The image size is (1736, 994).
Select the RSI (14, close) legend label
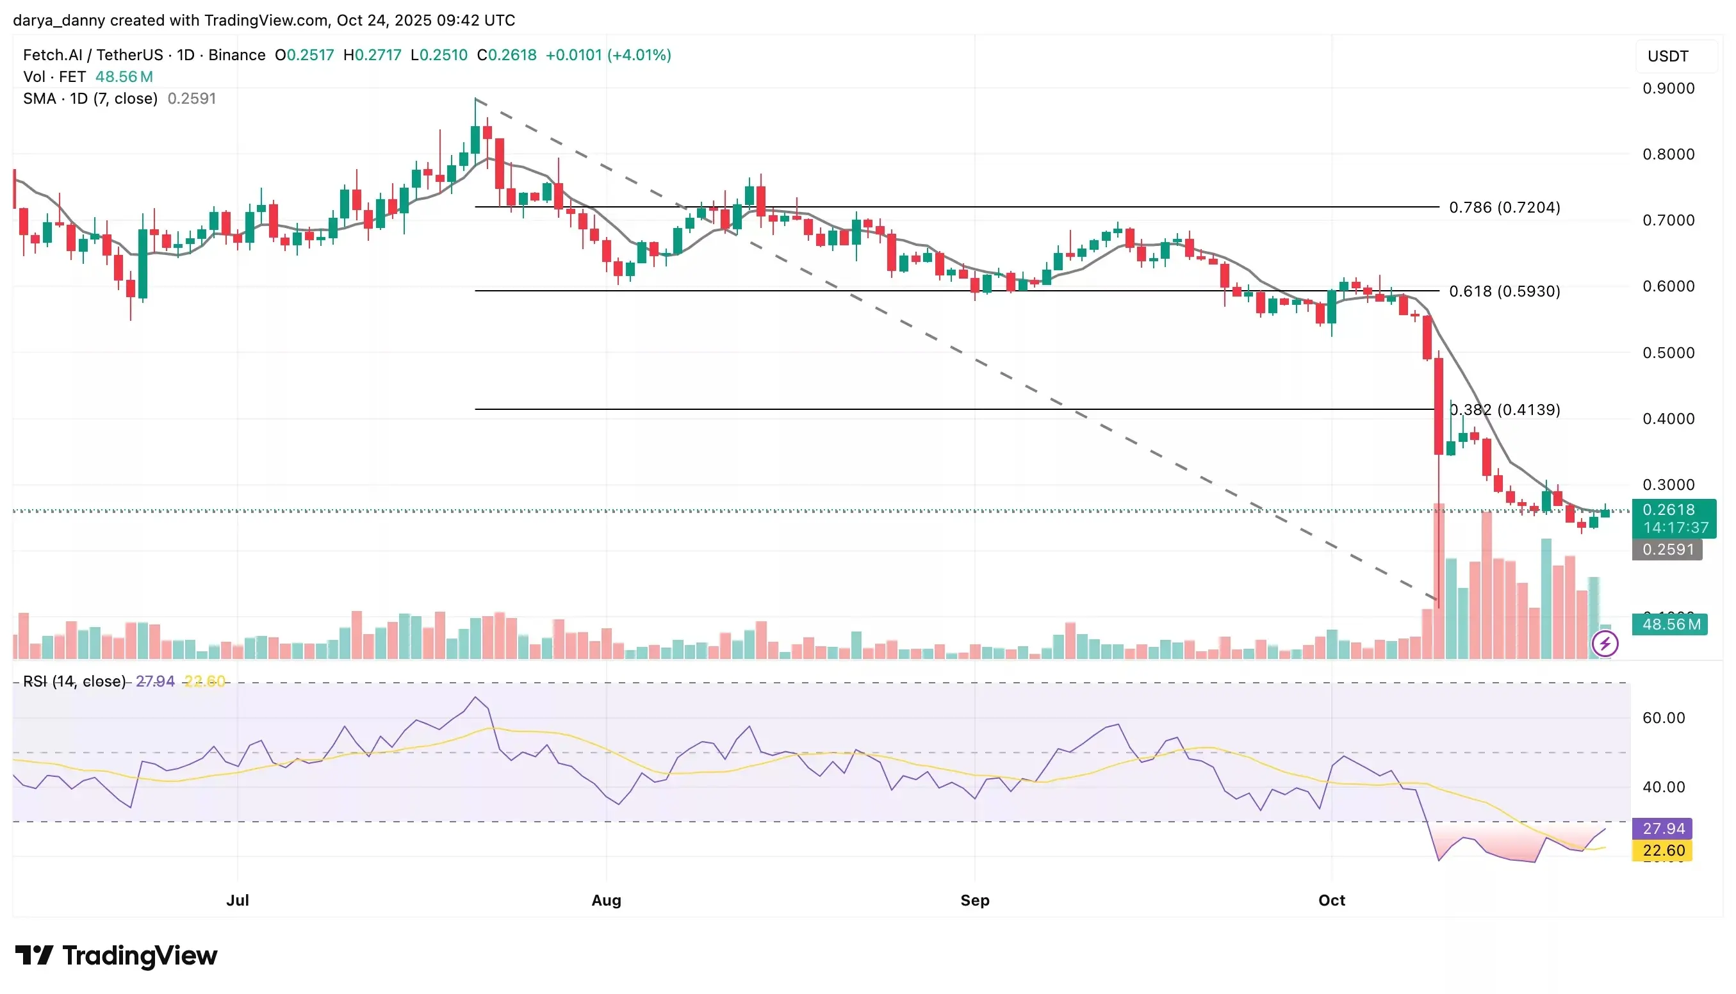tap(74, 681)
